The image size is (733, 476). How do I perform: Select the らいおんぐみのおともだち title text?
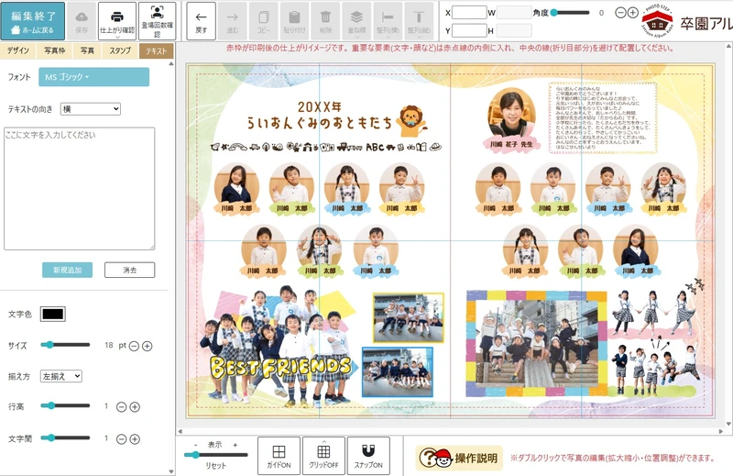(x=319, y=123)
